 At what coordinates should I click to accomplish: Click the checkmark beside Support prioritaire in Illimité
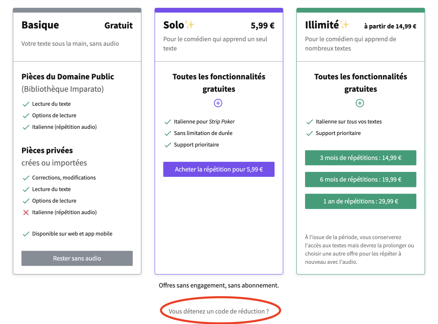tap(310, 133)
